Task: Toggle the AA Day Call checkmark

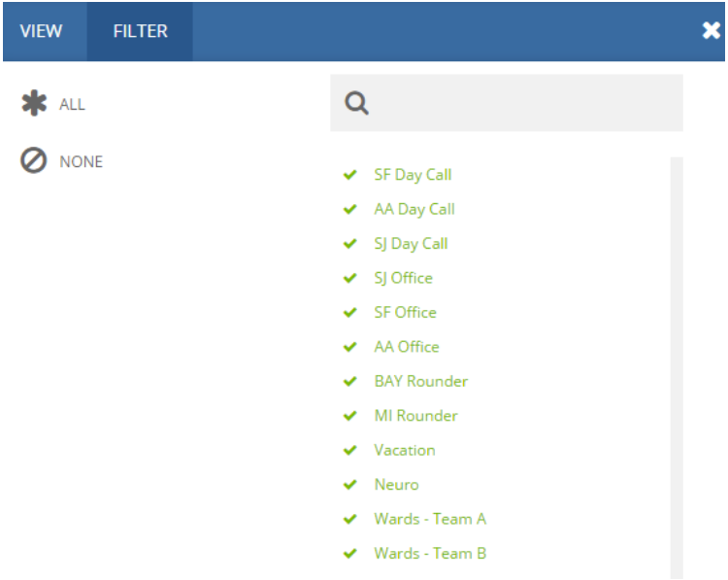Action: (350, 209)
